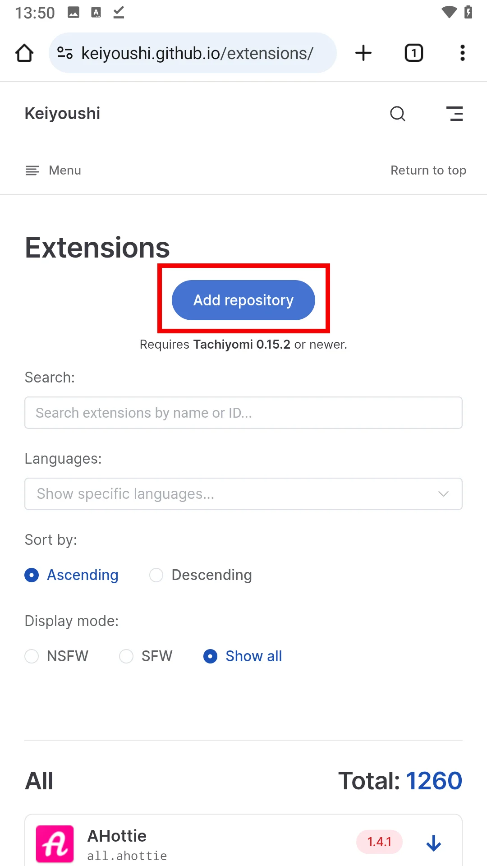Open a new tab with plus icon
487x866 pixels.
pyautogui.click(x=363, y=53)
